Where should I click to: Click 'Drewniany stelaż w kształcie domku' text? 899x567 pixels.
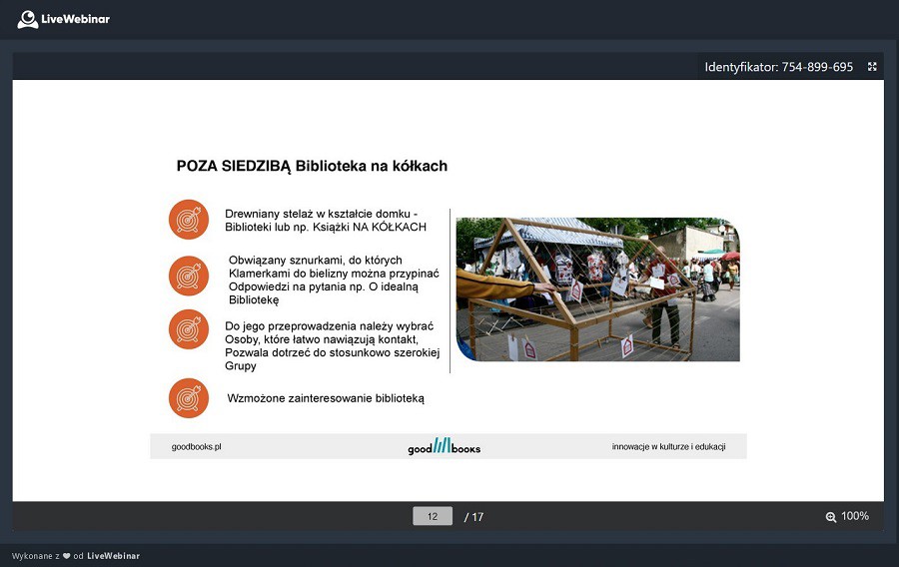(321, 214)
